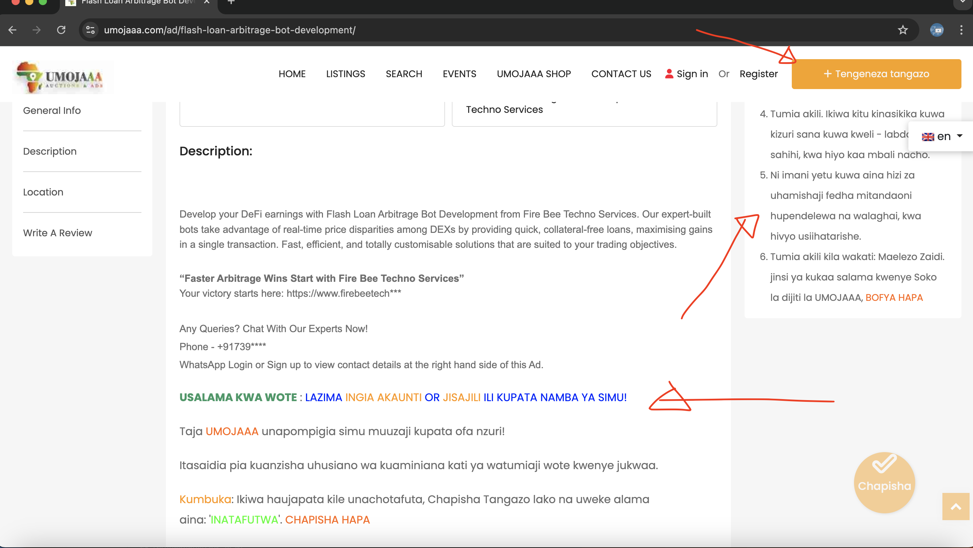Click the INGIA AKAUNTI link
Image resolution: width=973 pixels, height=548 pixels.
383,397
